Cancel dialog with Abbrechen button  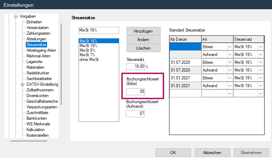click(212, 153)
